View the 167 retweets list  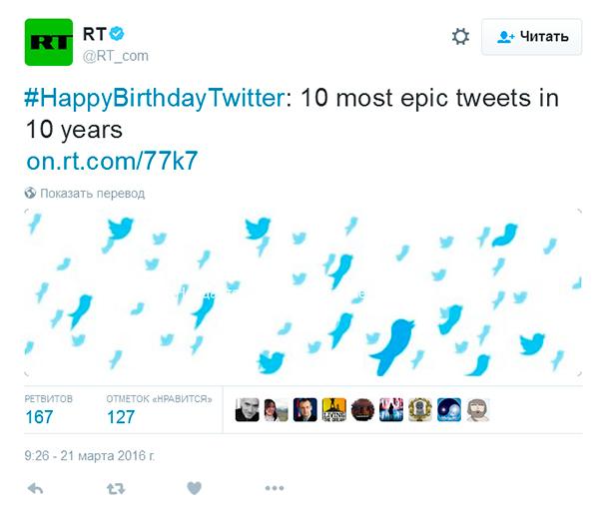40,416
